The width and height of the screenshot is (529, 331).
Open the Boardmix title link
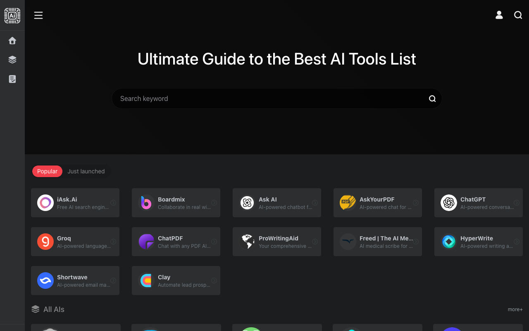(172, 199)
